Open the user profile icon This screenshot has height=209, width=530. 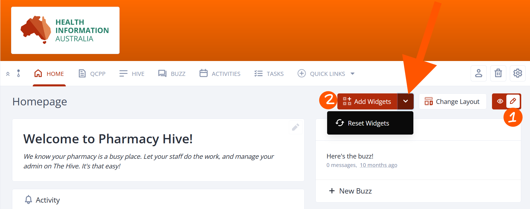tap(479, 73)
